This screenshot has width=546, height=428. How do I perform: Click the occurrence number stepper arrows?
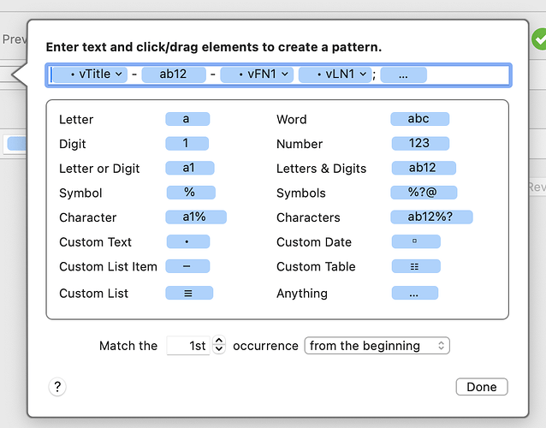[219, 346]
